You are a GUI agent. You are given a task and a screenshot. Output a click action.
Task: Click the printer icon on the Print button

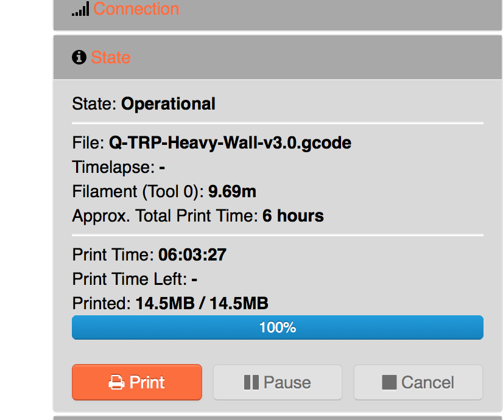tap(116, 383)
